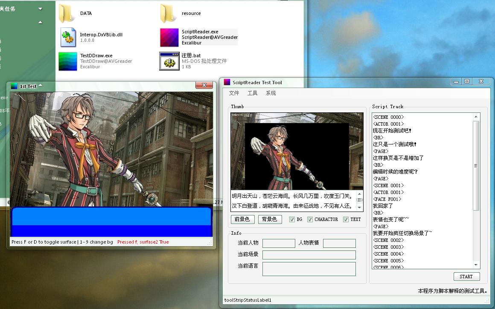Open the 文件 menu

pyautogui.click(x=234, y=93)
